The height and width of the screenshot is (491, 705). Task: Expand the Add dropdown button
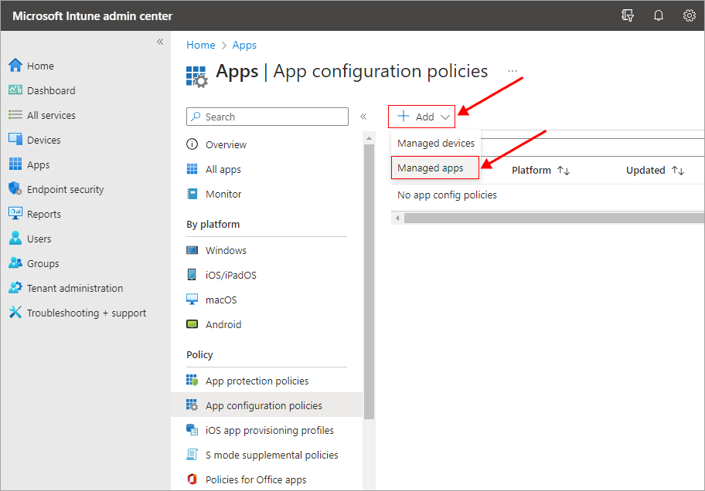pos(422,117)
